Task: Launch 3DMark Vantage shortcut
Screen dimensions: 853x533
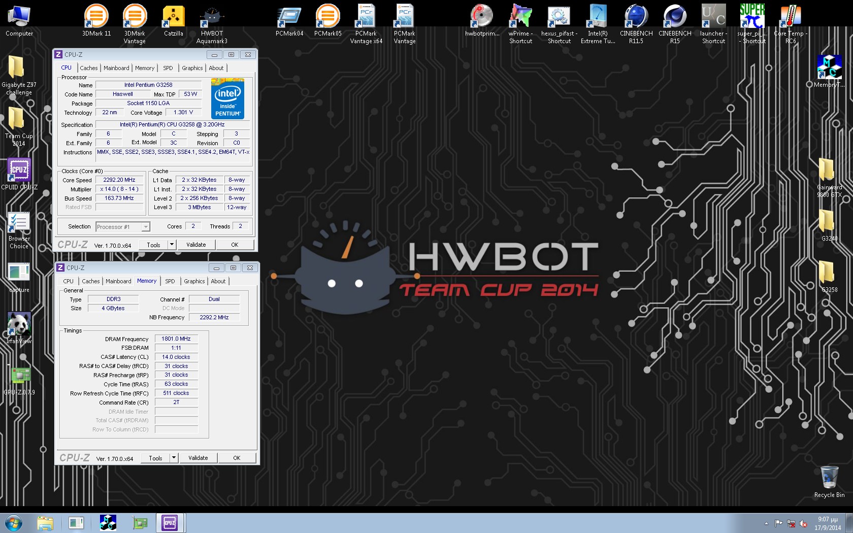Action: [135, 24]
